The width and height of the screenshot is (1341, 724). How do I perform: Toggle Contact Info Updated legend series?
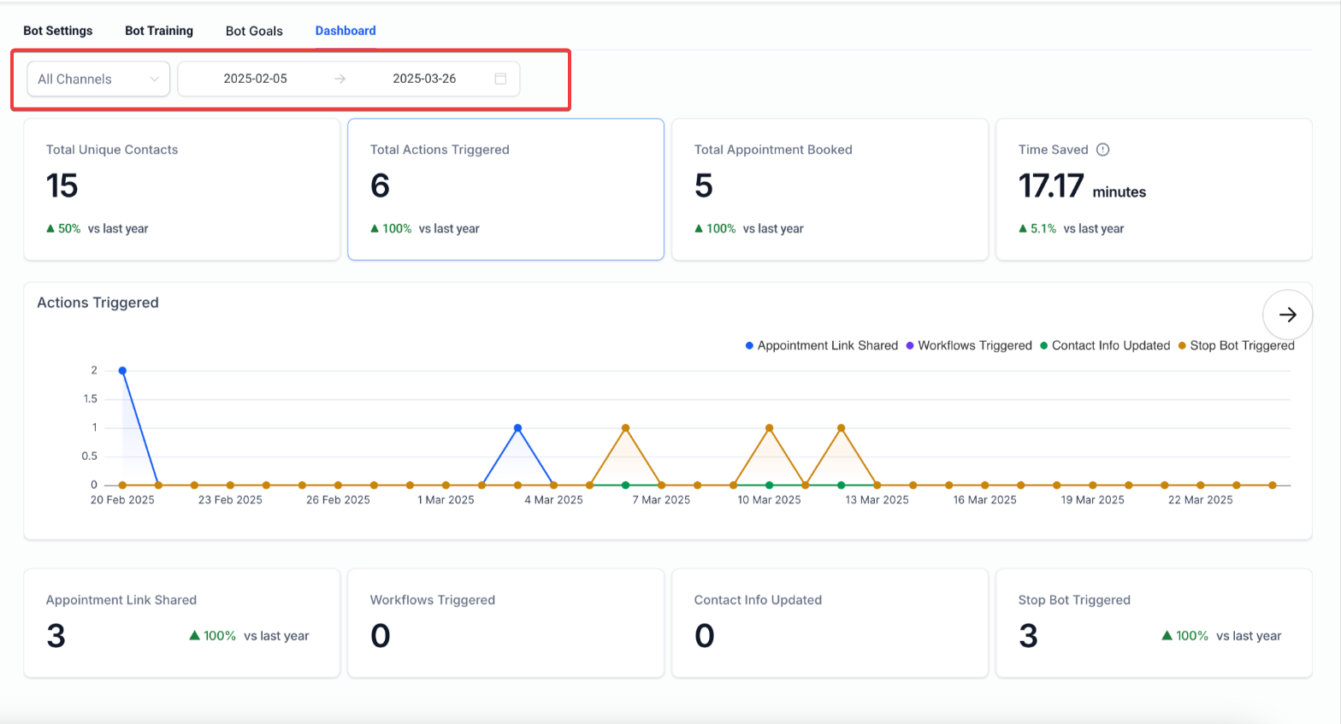[x=1104, y=345]
